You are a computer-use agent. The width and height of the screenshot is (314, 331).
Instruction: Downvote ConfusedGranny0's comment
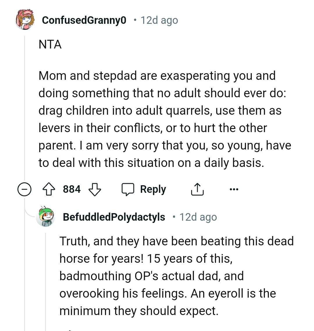click(94, 190)
